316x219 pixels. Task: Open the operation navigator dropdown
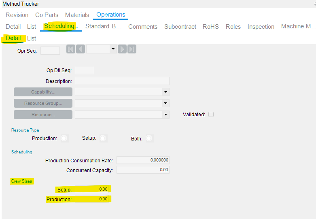pos(113,49)
